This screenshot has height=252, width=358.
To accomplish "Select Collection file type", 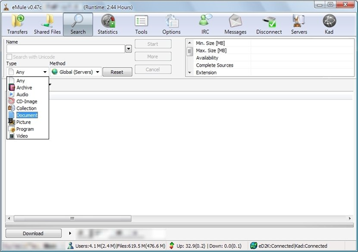I will click(x=26, y=108).
